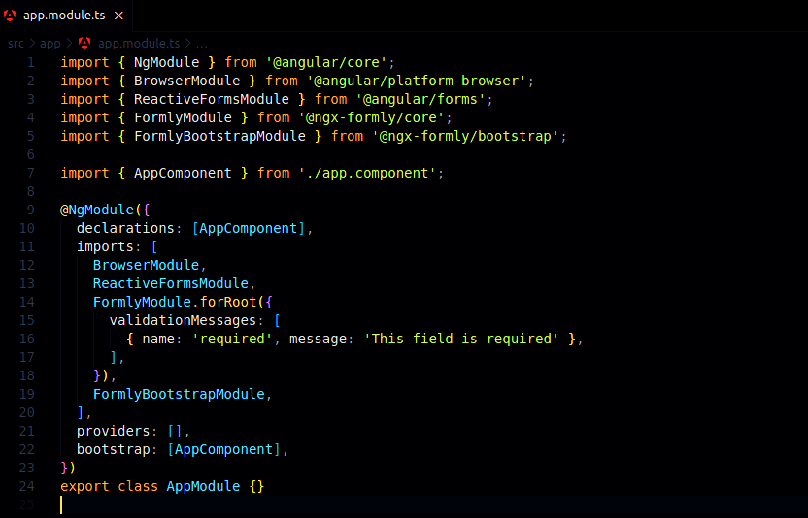
Task: Click the Angular file icon in the breadcrumb
Action: [x=84, y=44]
